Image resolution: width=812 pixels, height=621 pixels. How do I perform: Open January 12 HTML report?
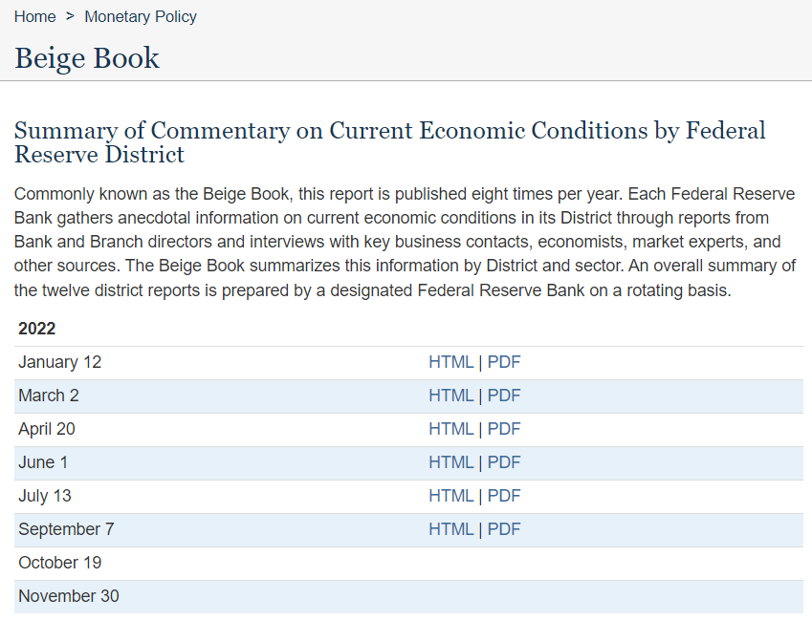(x=450, y=362)
